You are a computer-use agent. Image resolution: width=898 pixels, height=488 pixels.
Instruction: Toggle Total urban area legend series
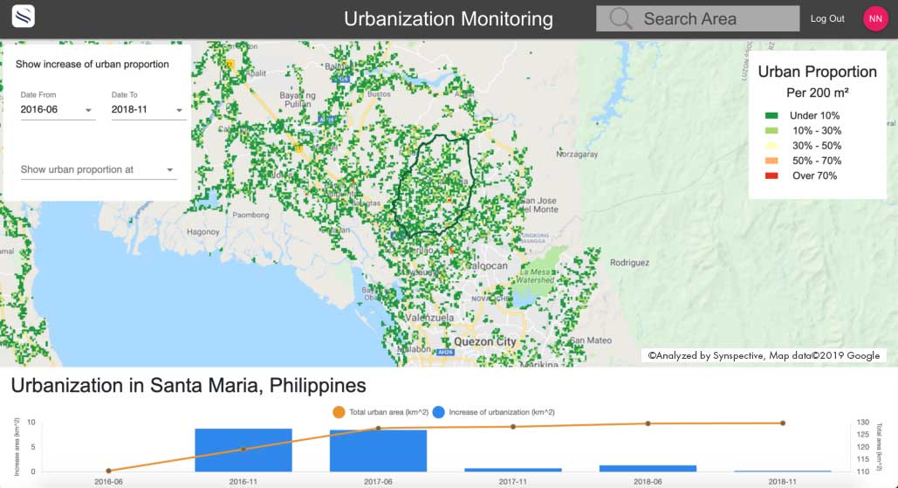pyautogui.click(x=380, y=412)
